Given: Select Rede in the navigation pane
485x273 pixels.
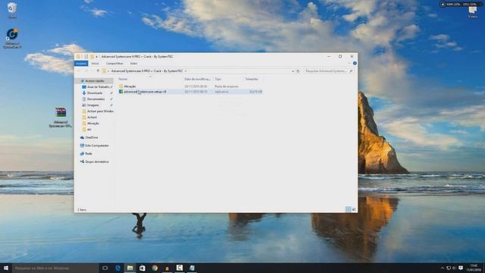Looking at the screenshot, I should pyautogui.click(x=89, y=153).
